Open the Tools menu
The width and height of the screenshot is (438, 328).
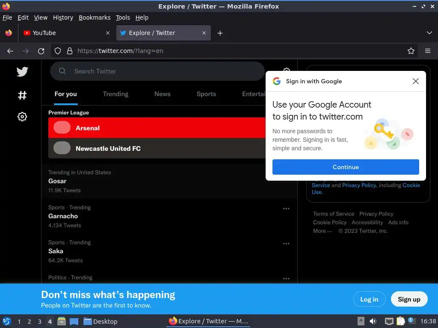click(x=123, y=18)
